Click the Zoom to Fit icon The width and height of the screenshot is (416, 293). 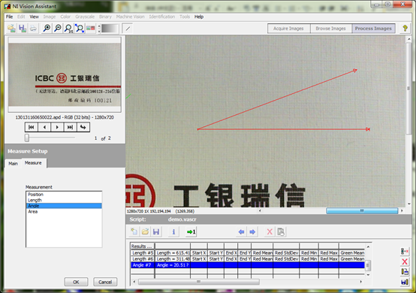tap(80, 28)
